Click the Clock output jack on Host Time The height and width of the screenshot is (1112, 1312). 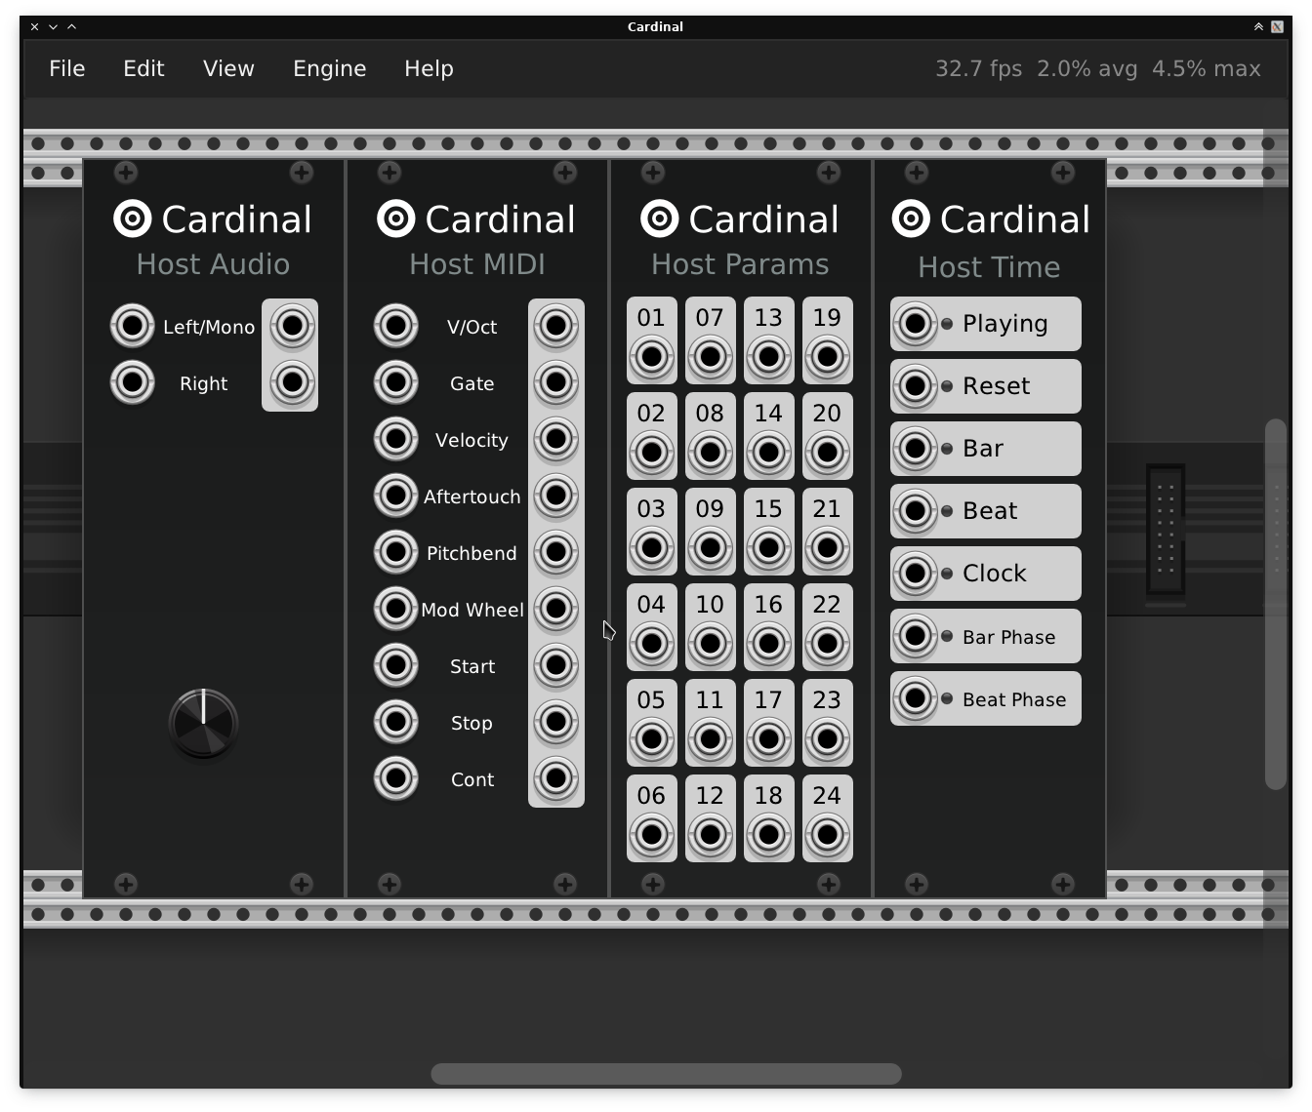pos(916,574)
